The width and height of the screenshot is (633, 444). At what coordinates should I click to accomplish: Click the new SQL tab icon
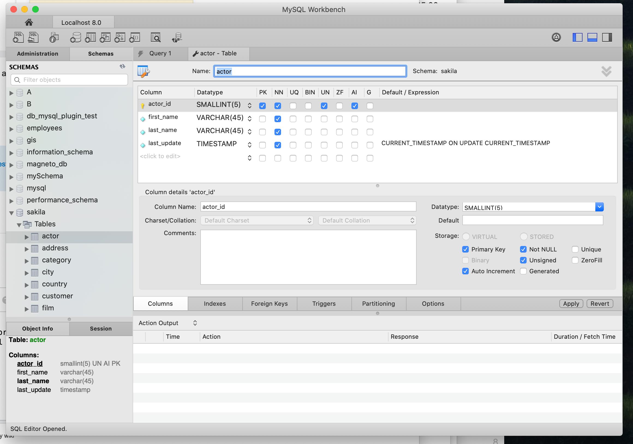click(18, 37)
